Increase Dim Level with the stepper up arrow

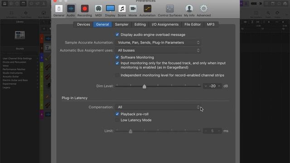click(219, 86)
